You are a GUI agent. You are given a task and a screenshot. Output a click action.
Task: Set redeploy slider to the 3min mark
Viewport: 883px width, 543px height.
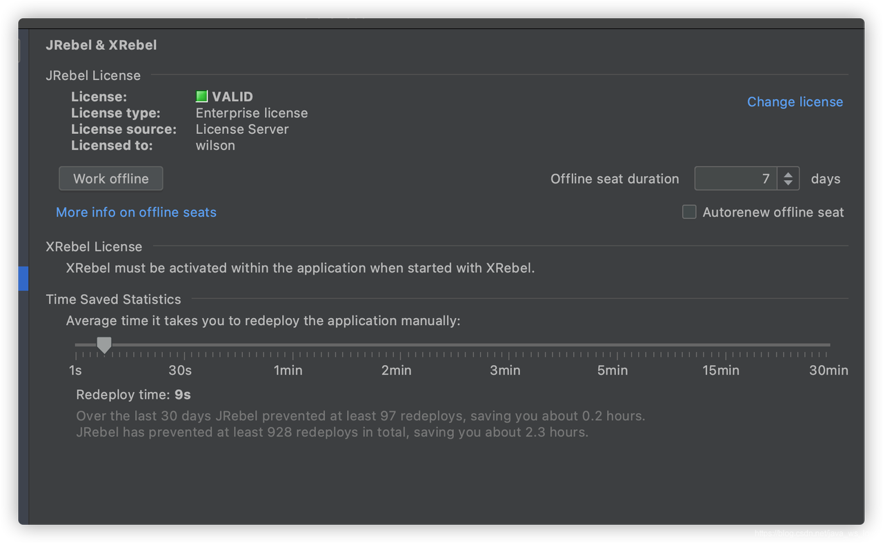click(x=505, y=345)
